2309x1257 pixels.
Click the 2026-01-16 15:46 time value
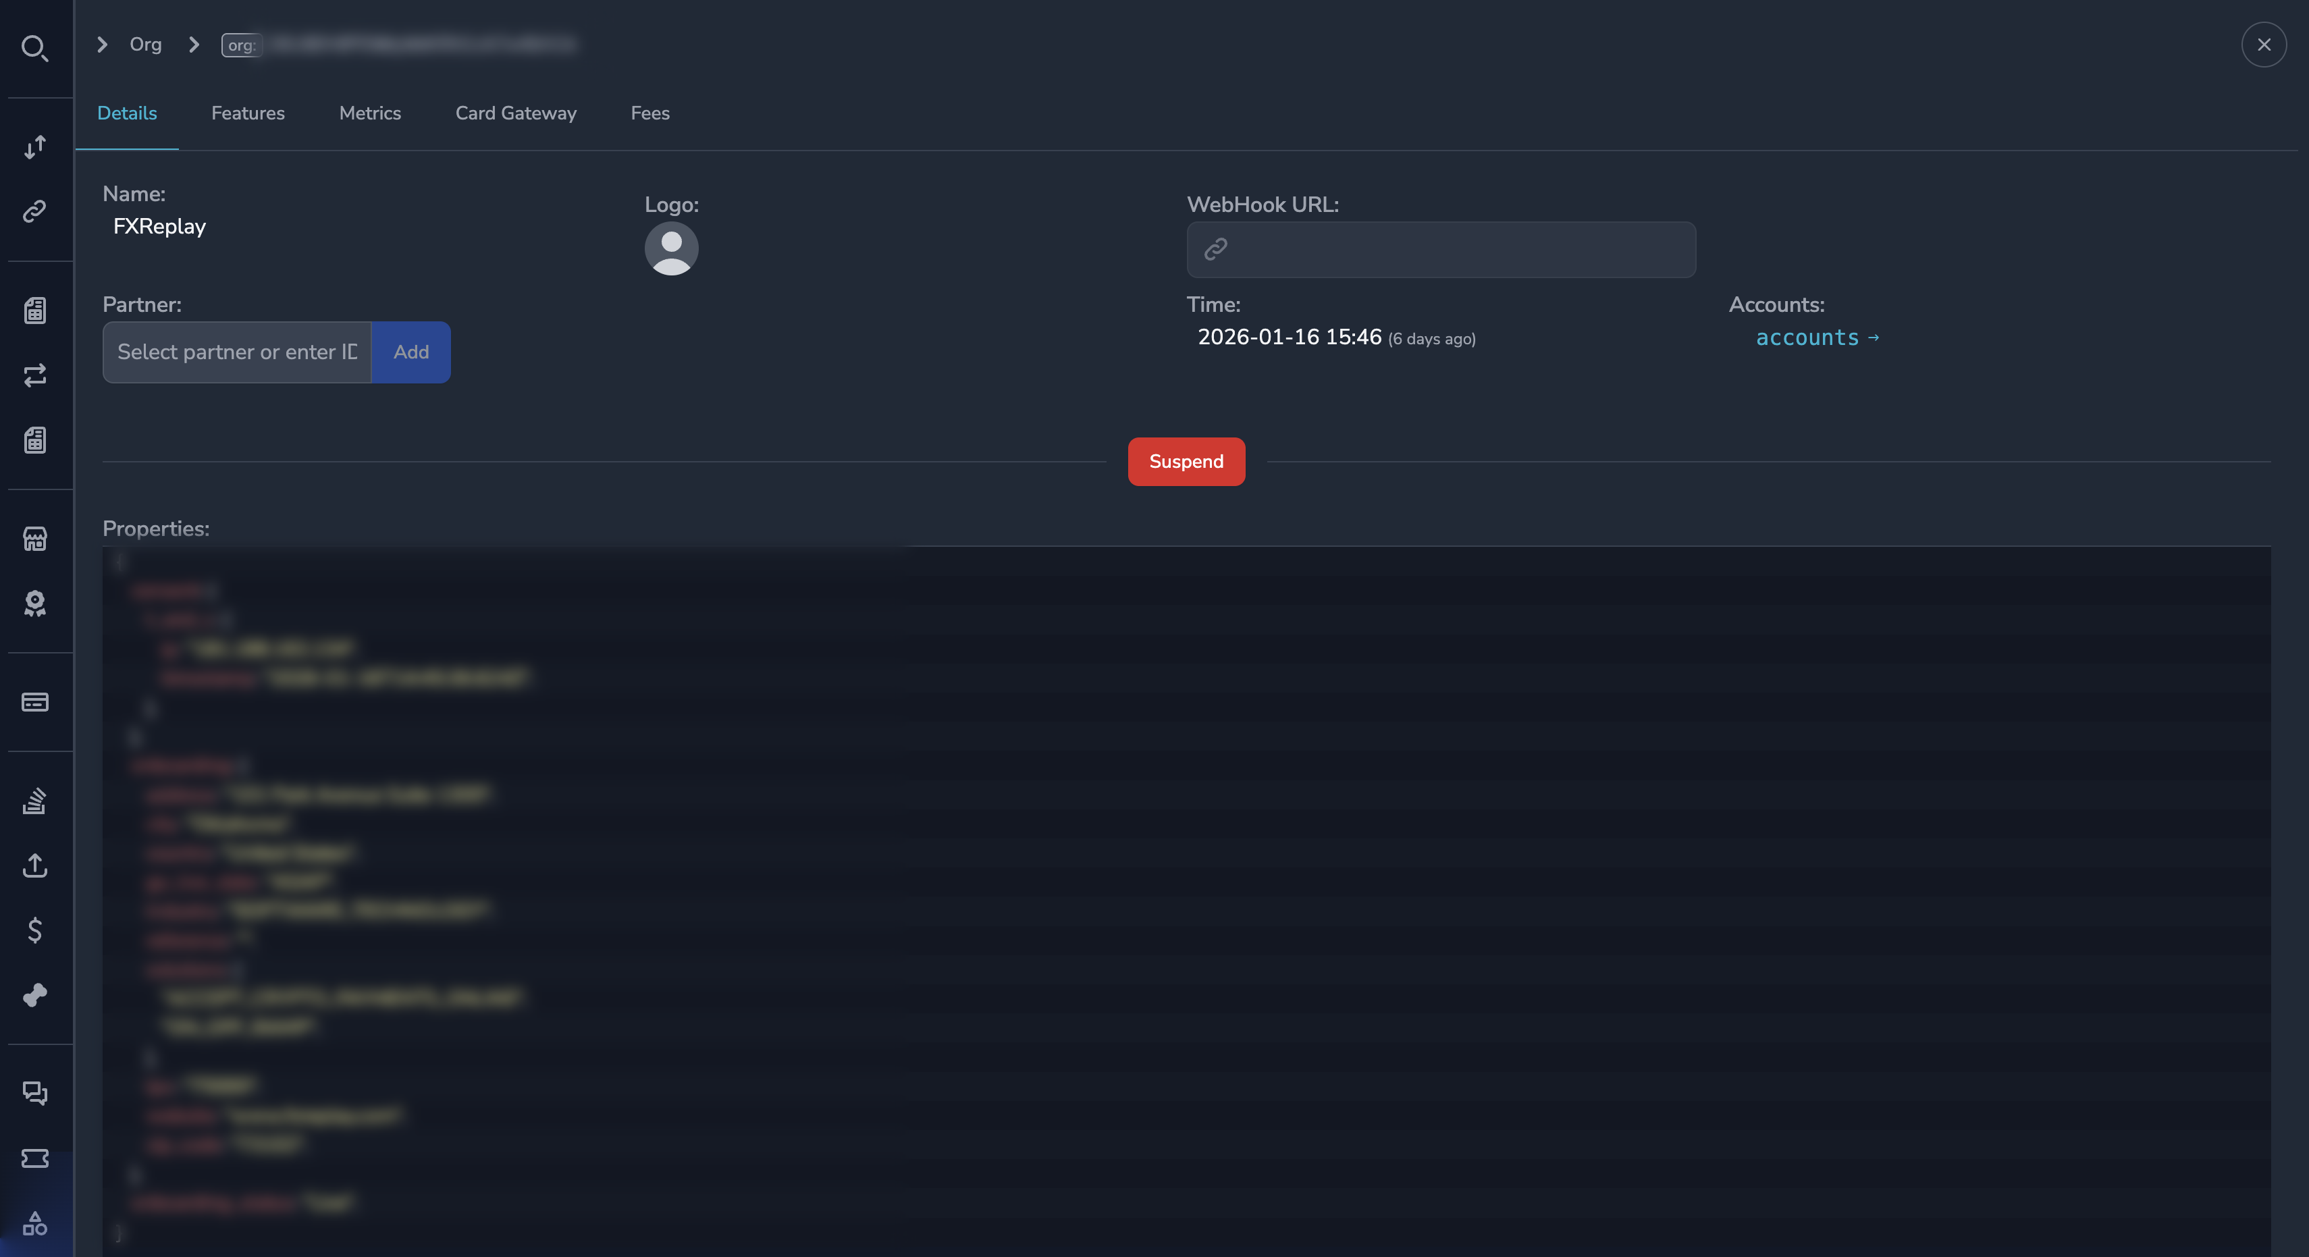tap(1289, 337)
